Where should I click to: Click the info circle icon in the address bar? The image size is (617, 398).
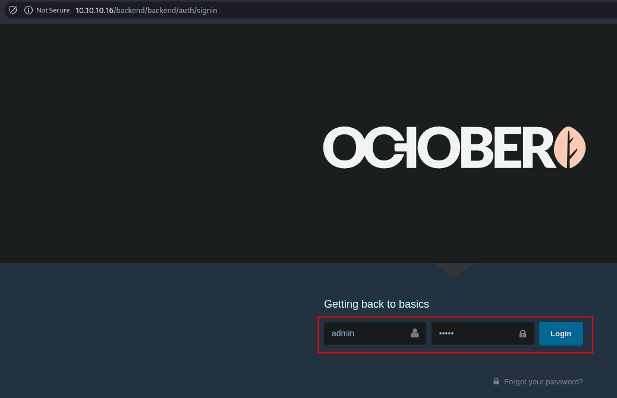click(29, 10)
